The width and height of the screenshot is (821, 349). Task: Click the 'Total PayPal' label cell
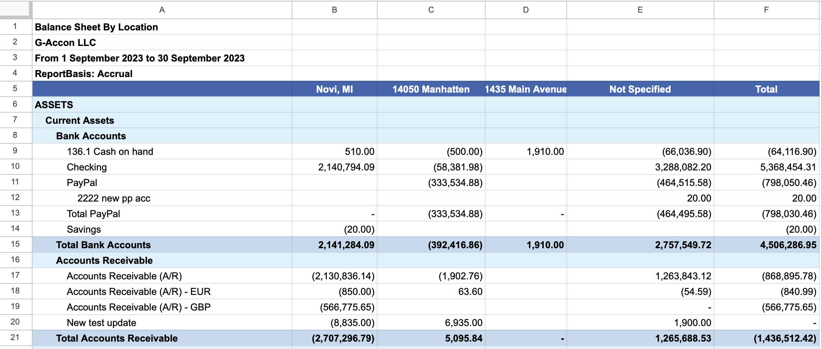click(162, 214)
